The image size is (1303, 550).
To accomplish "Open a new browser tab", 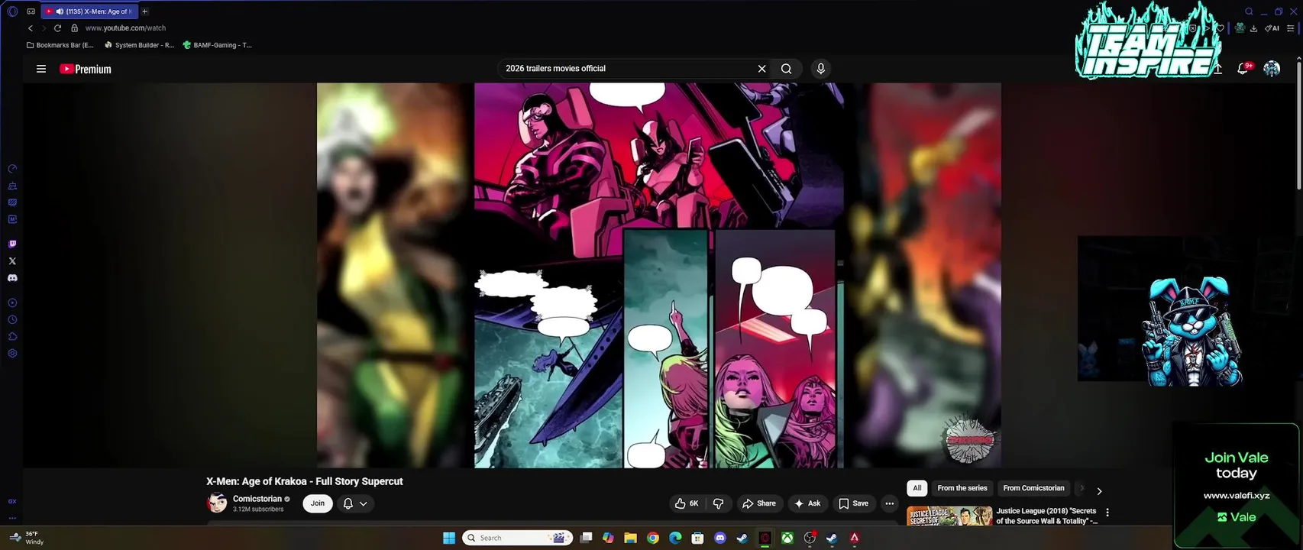I will [144, 11].
